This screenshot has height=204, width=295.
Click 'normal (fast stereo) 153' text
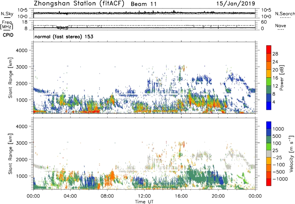64,36
